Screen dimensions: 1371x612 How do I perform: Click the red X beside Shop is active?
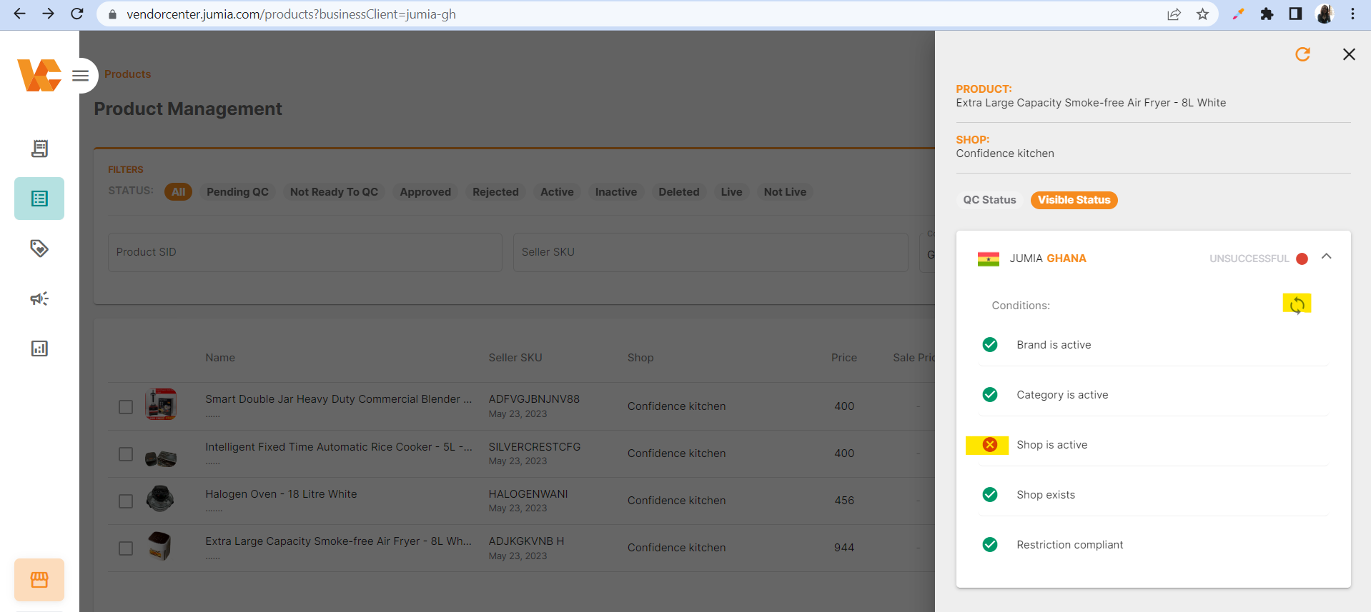pos(990,445)
